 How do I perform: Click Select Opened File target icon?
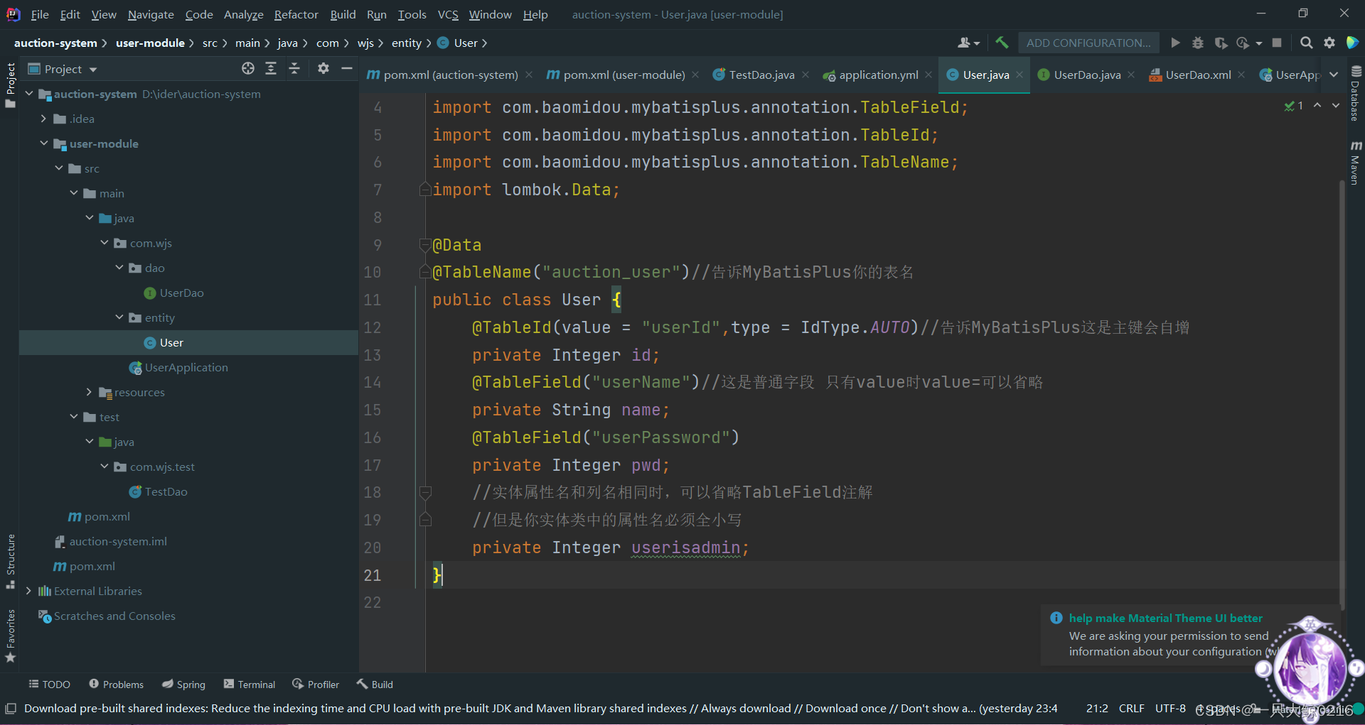pos(247,68)
